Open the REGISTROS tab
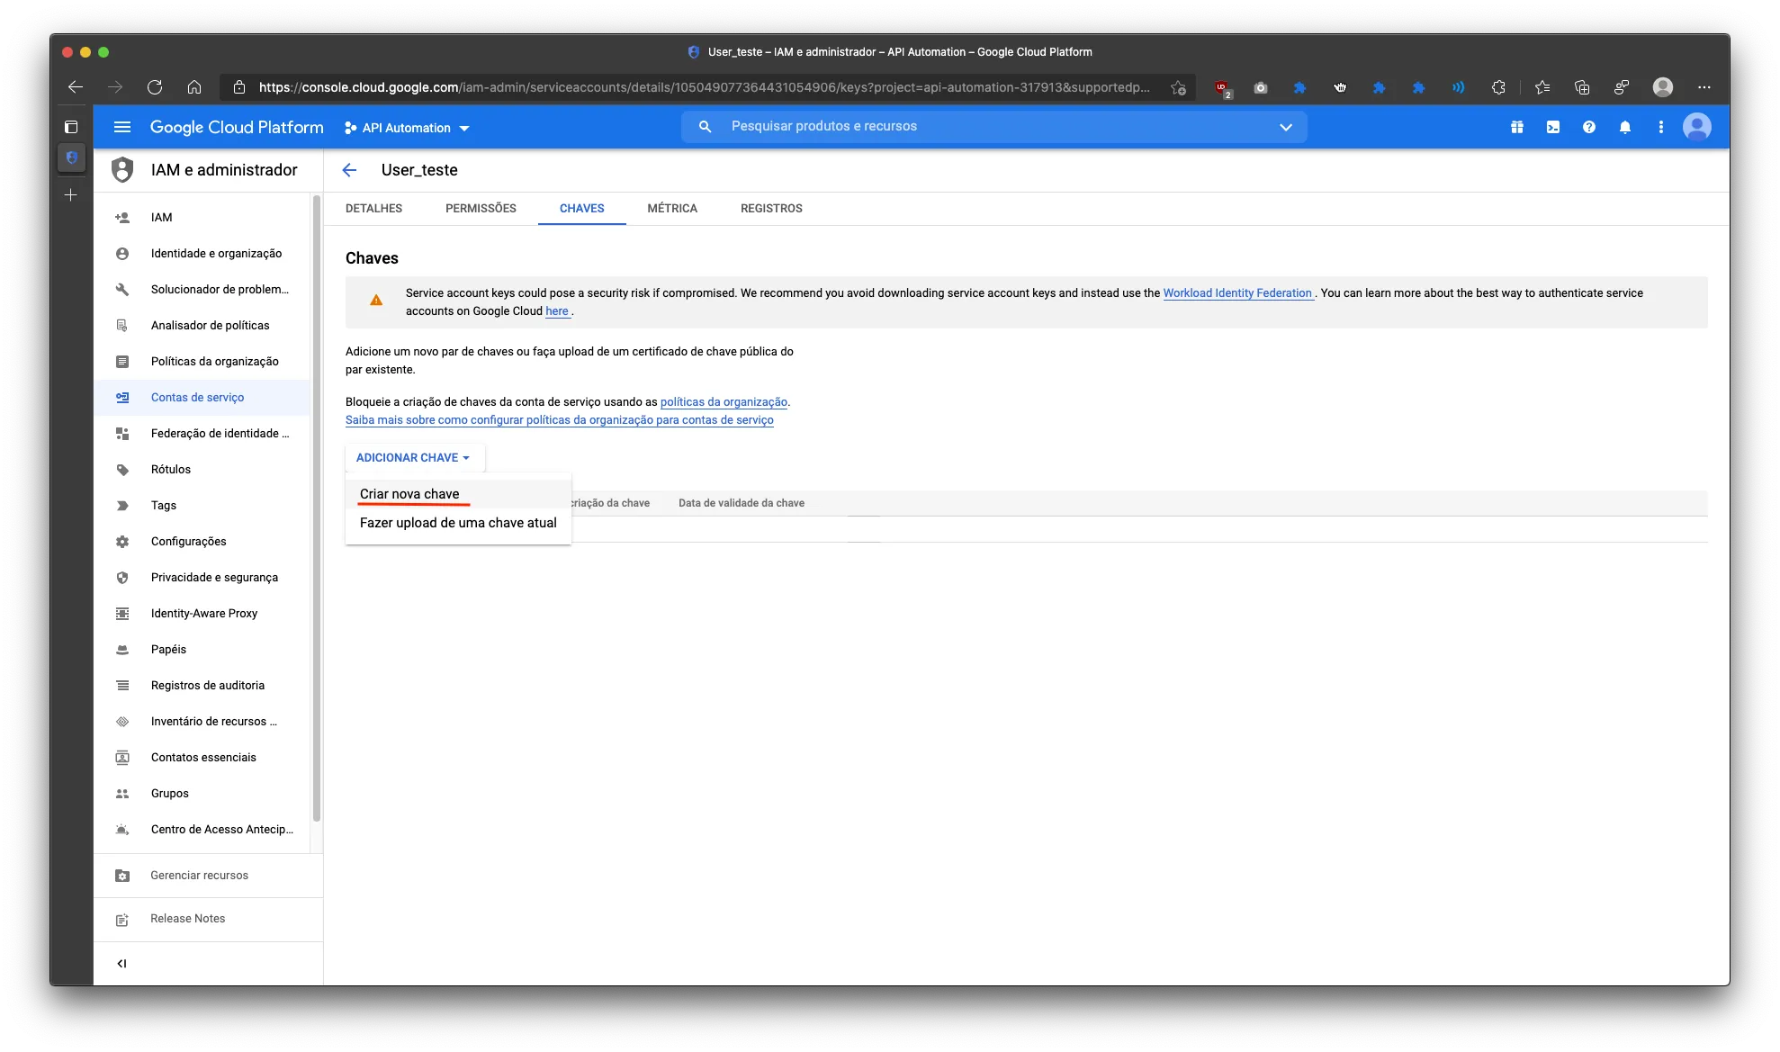1780x1052 pixels. (x=771, y=209)
